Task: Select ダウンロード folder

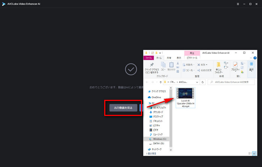Action: point(157,112)
